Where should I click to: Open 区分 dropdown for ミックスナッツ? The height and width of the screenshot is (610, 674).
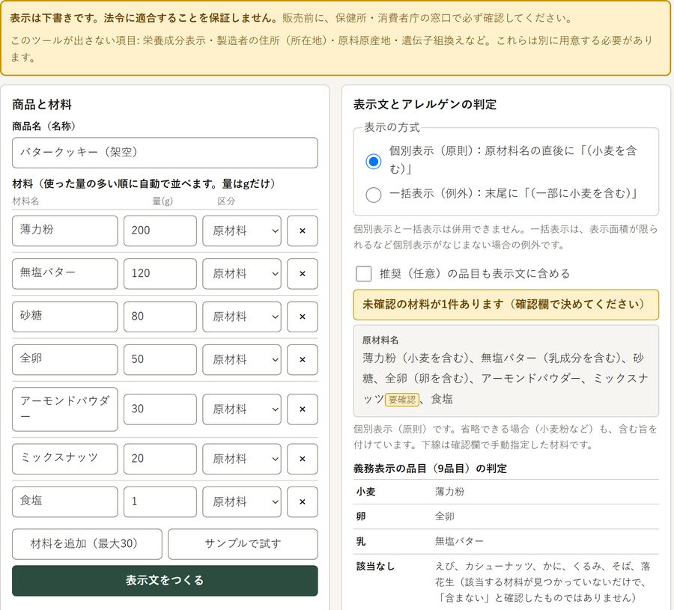[x=242, y=459]
